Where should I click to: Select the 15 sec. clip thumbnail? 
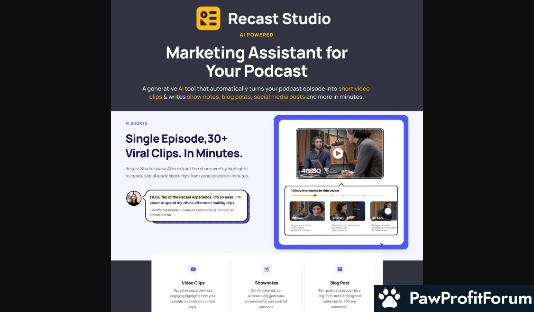click(383, 211)
